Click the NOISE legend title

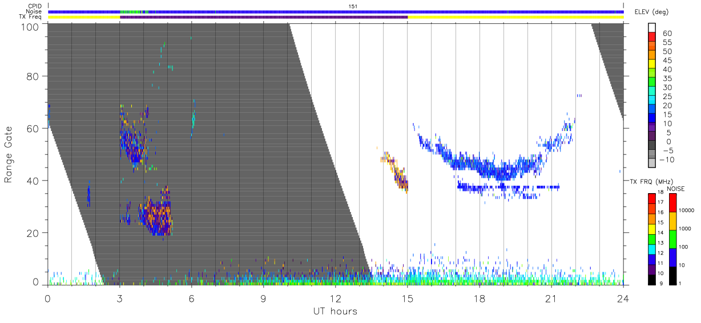[676, 188]
